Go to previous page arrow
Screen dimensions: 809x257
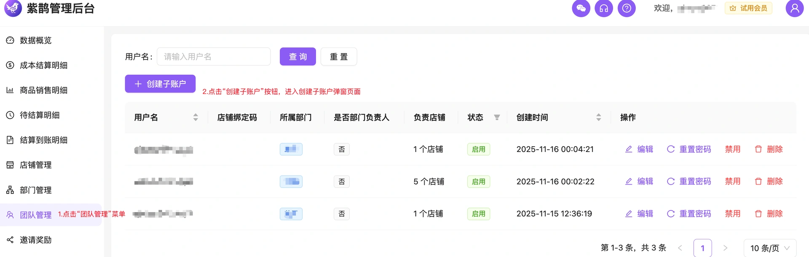[680, 248]
